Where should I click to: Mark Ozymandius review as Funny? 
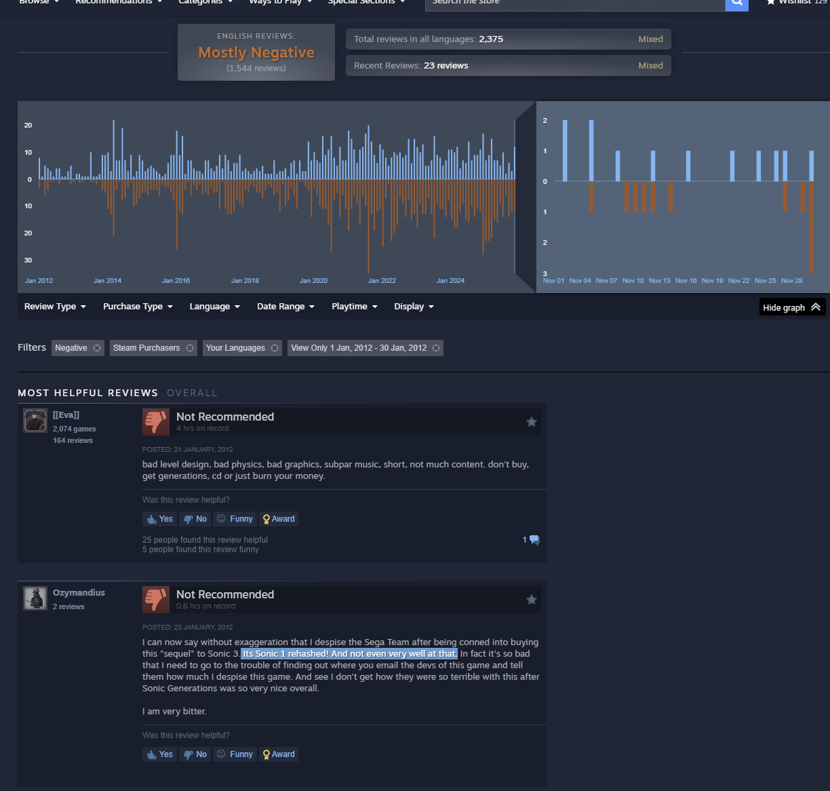[235, 754]
